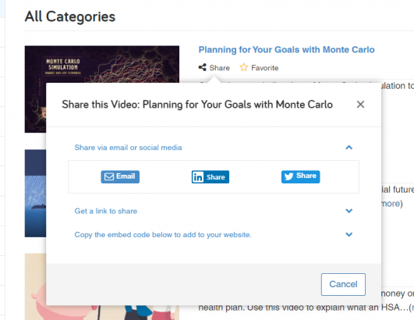Screen dimensions: 414x320
Task: Collapse the email or social media section
Action: point(349,148)
